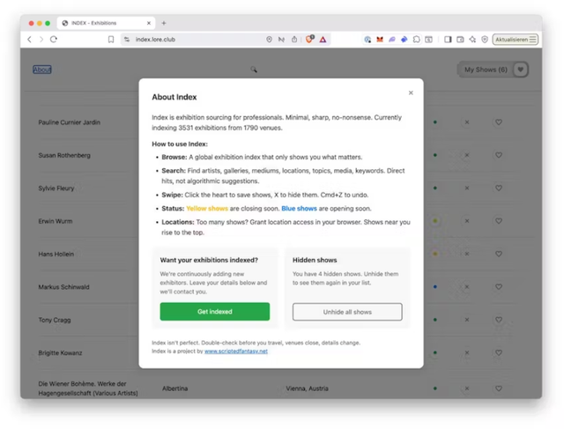Hide the Tony Cragg show with X

[467, 320]
